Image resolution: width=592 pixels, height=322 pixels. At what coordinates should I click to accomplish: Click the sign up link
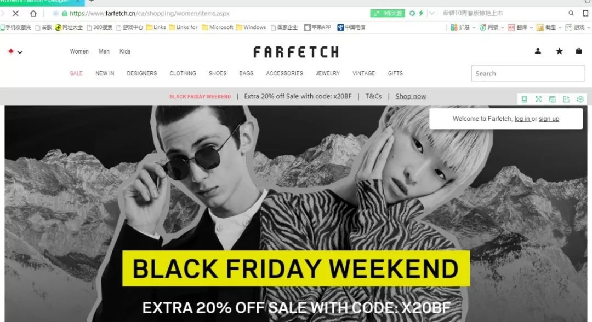click(x=549, y=119)
